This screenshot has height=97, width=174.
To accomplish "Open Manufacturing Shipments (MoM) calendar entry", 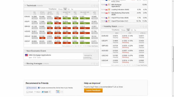I will point(120,14).
